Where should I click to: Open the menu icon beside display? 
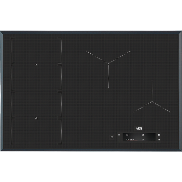(x=119, y=135)
